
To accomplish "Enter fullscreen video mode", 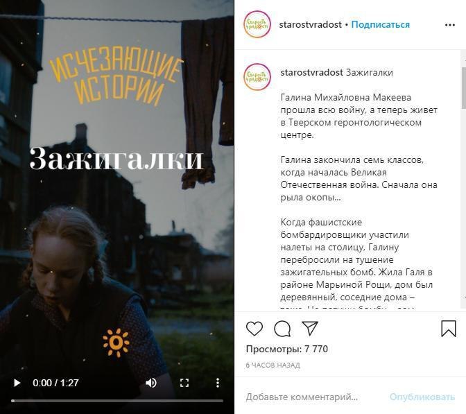I will (184, 383).
